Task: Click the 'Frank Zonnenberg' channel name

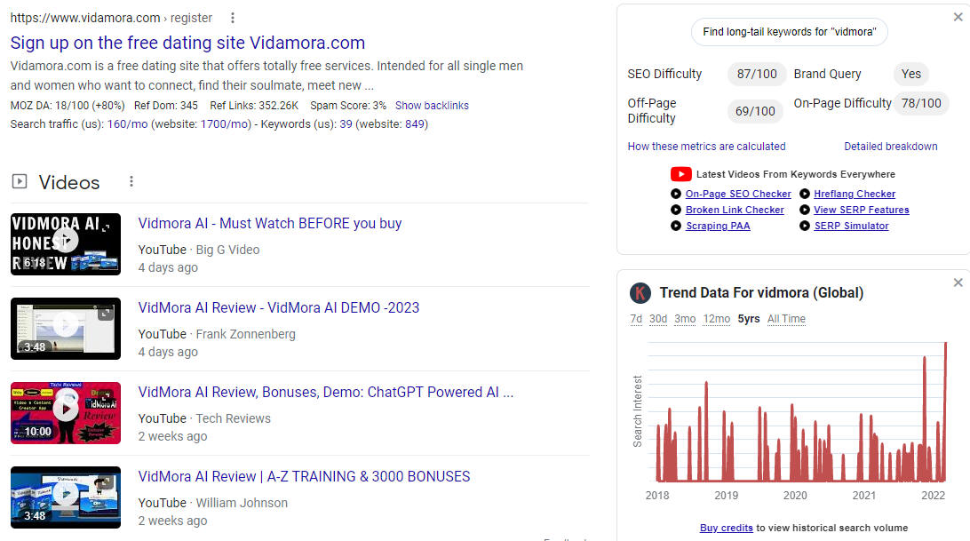Action: pyautogui.click(x=245, y=334)
